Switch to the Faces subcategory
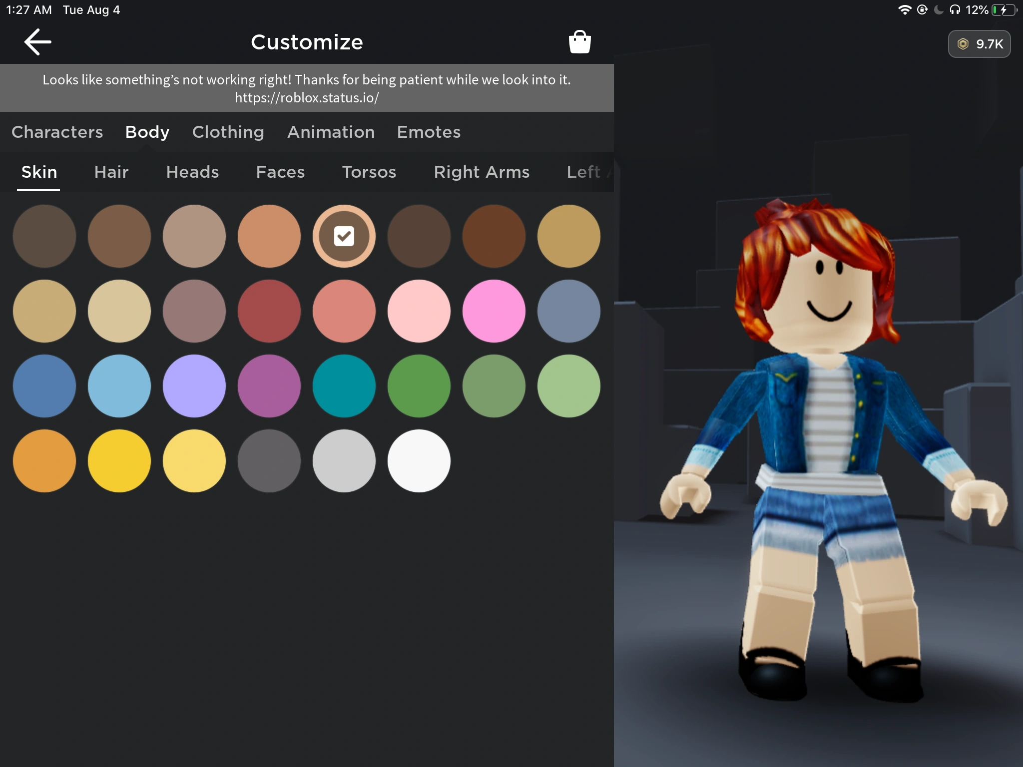The image size is (1023, 767). (x=280, y=172)
